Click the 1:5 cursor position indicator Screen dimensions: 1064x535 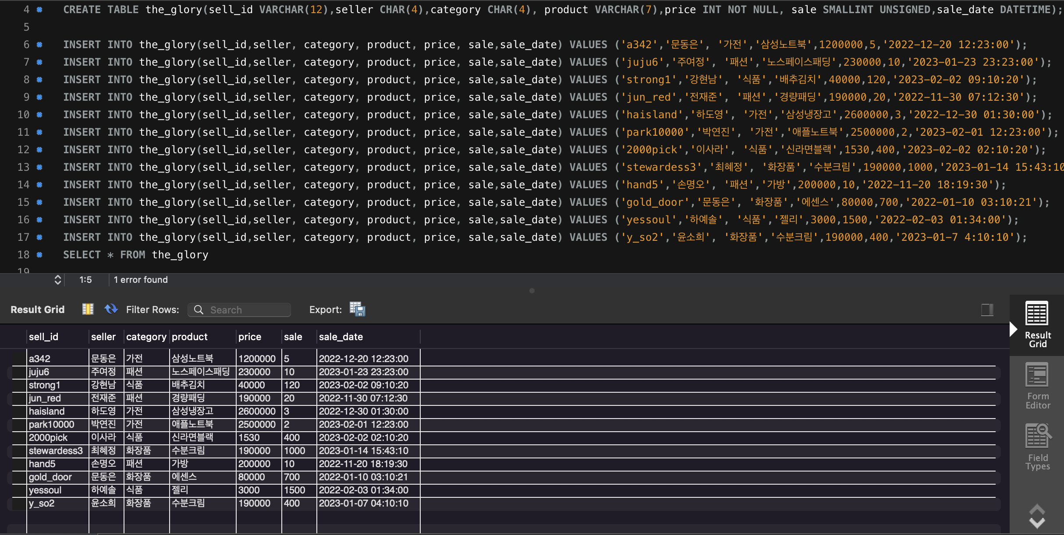click(x=85, y=280)
